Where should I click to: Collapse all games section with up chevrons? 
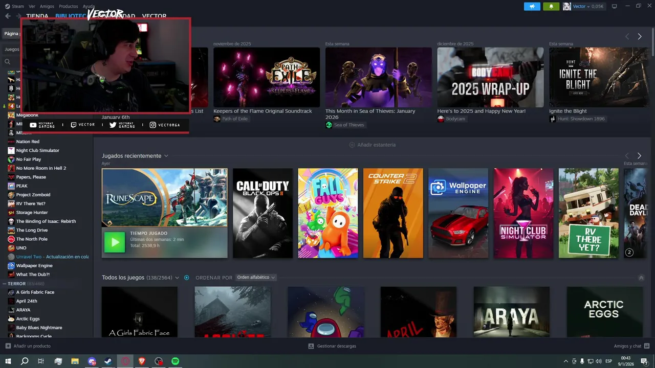tap(641, 278)
